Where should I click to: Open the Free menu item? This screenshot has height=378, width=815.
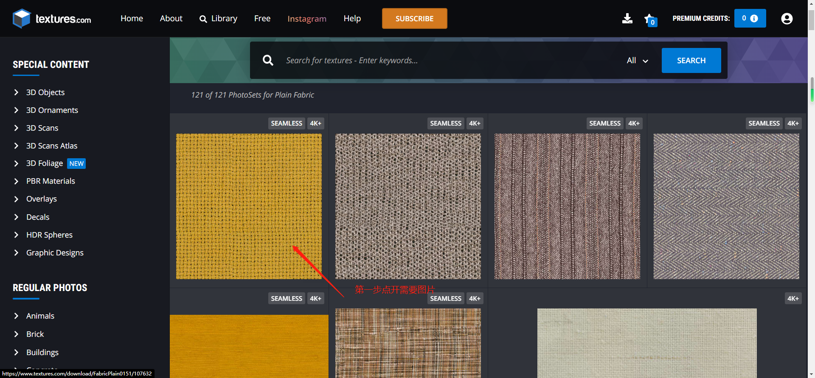pos(262,18)
